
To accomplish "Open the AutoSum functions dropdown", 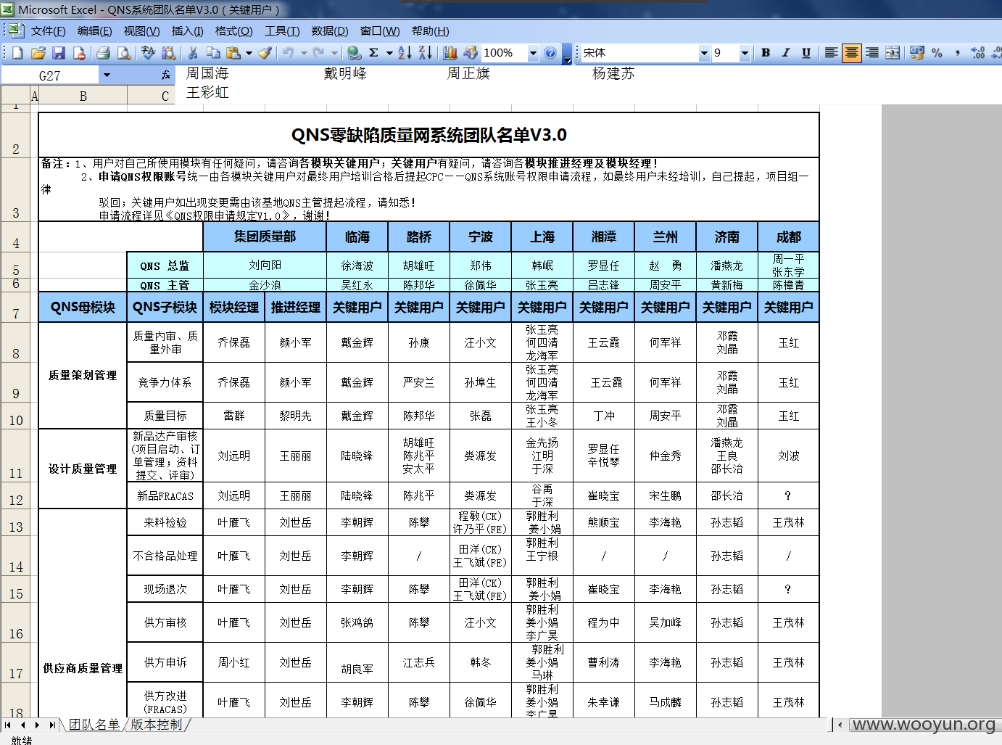I will [x=389, y=53].
